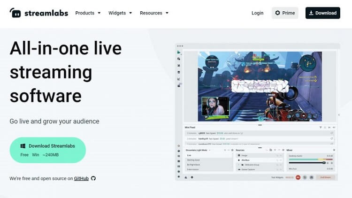This screenshot has height=198, width=352.
Task: Open the Highlighter icon in the app sidebar
Action: pyautogui.click(x=179, y=85)
